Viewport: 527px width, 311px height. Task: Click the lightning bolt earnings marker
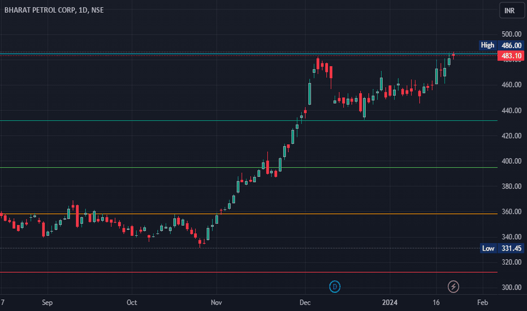click(453, 287)
